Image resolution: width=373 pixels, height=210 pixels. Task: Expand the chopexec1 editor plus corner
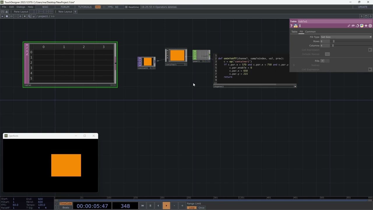(x=295, y=86)
